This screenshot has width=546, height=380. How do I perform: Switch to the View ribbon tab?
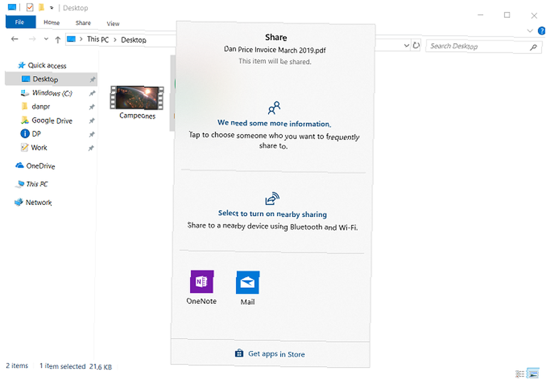113,23
